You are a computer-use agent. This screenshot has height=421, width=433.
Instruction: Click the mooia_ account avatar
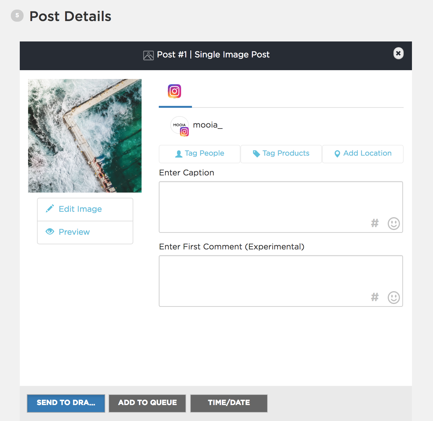180,125
